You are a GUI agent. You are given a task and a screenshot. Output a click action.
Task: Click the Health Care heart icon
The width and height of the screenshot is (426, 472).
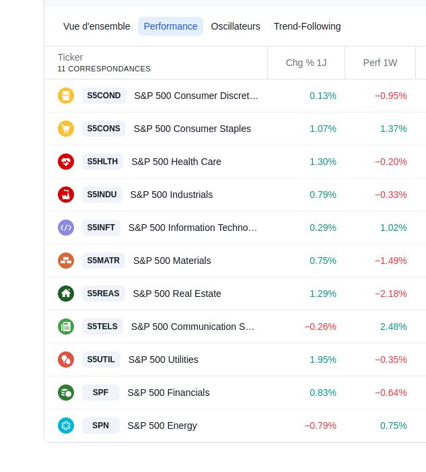pos(65,162)
